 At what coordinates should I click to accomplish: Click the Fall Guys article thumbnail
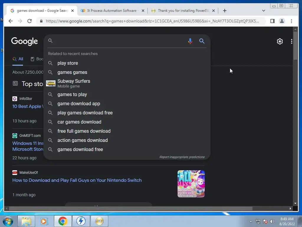[191, 184]
